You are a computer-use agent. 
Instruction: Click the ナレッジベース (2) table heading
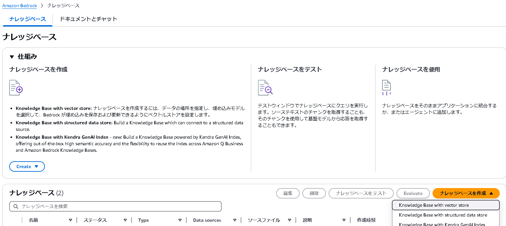[36, 193]
